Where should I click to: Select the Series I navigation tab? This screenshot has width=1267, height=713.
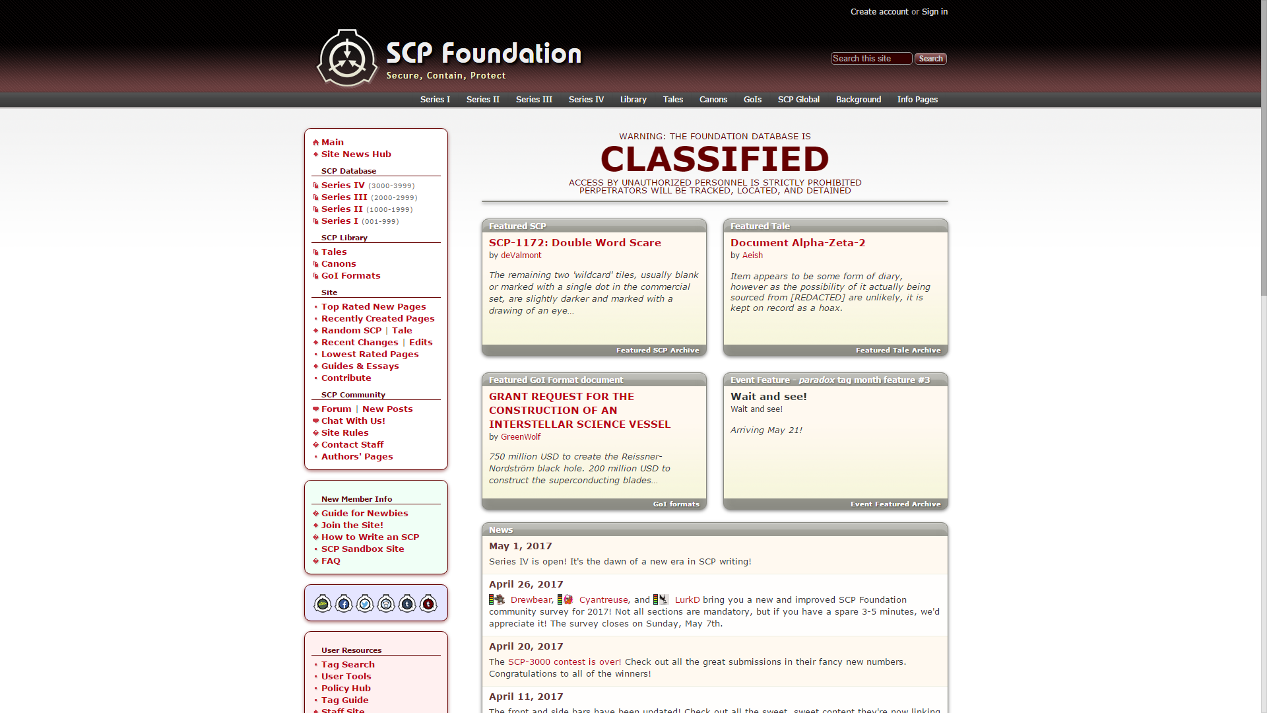coord(435,99)
